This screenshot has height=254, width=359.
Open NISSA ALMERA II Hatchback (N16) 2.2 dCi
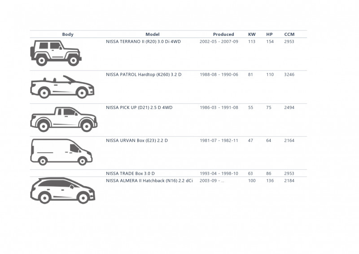pyautogui.click(x=149, y=181)
